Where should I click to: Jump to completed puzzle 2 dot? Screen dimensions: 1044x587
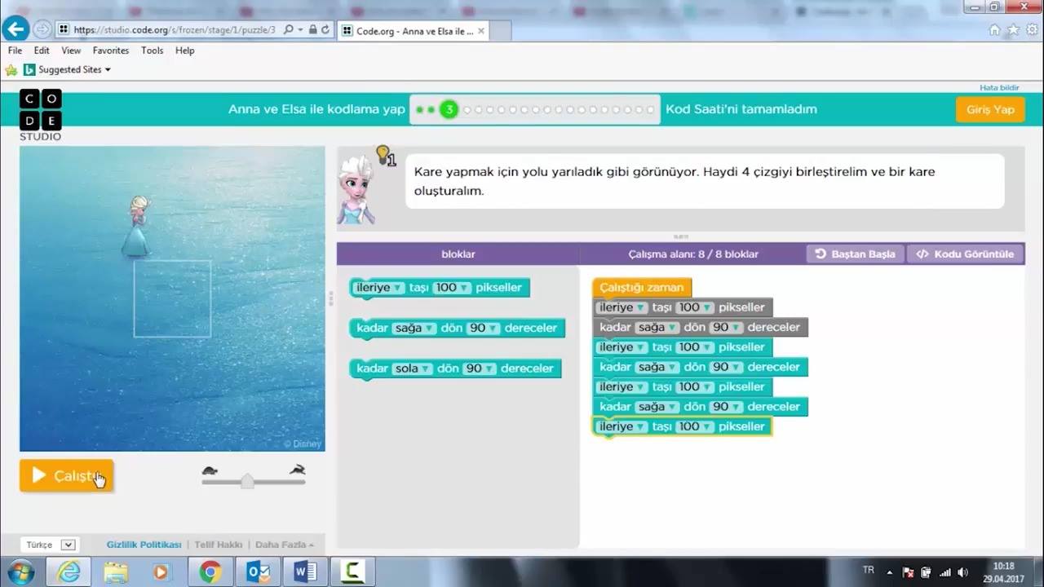click(x=431, y=109)
